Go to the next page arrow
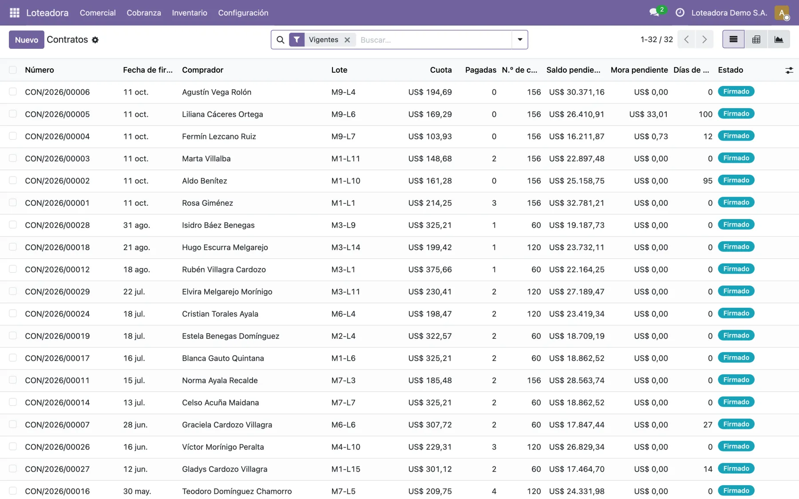 coord(704,39)
